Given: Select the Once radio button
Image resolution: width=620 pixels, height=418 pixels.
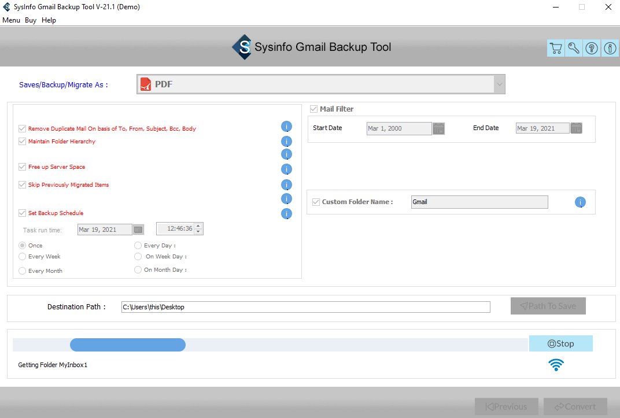Looking at the screenshot, I should 22,245.
